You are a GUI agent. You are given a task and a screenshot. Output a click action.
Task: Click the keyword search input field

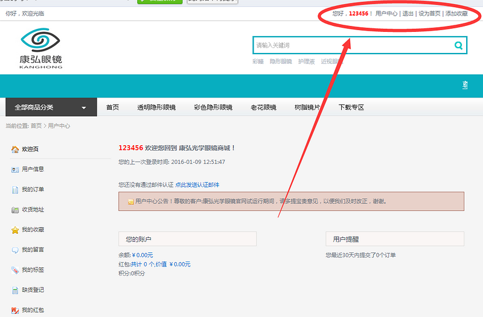click(x=350, y=45)
